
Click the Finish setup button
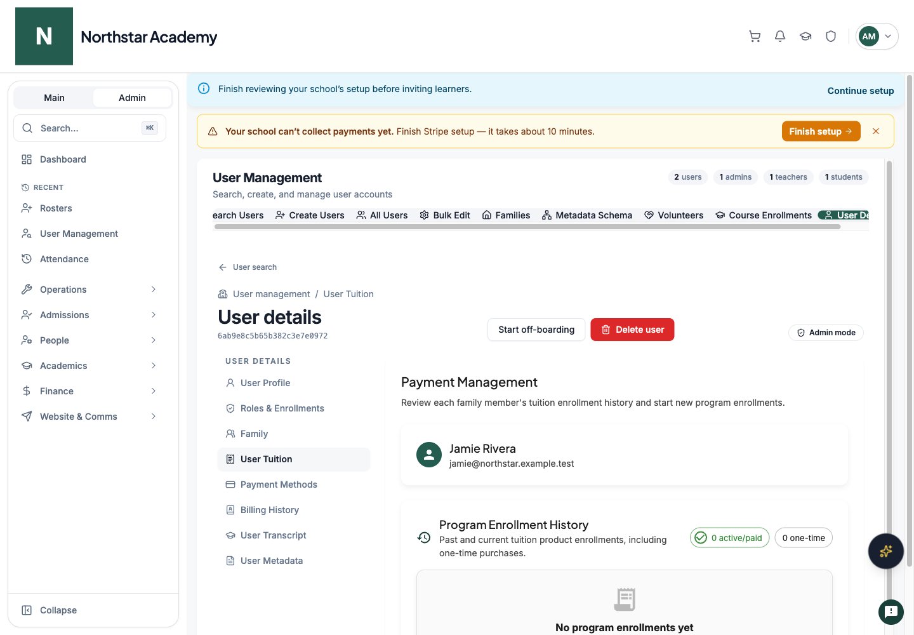(821, 131)
